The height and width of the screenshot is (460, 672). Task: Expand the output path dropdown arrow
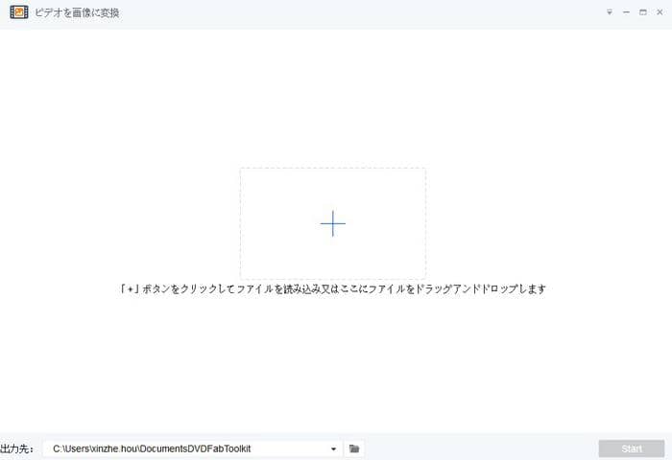pos(333,448)
